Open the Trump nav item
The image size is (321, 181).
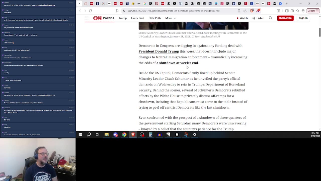pos(123,18)
